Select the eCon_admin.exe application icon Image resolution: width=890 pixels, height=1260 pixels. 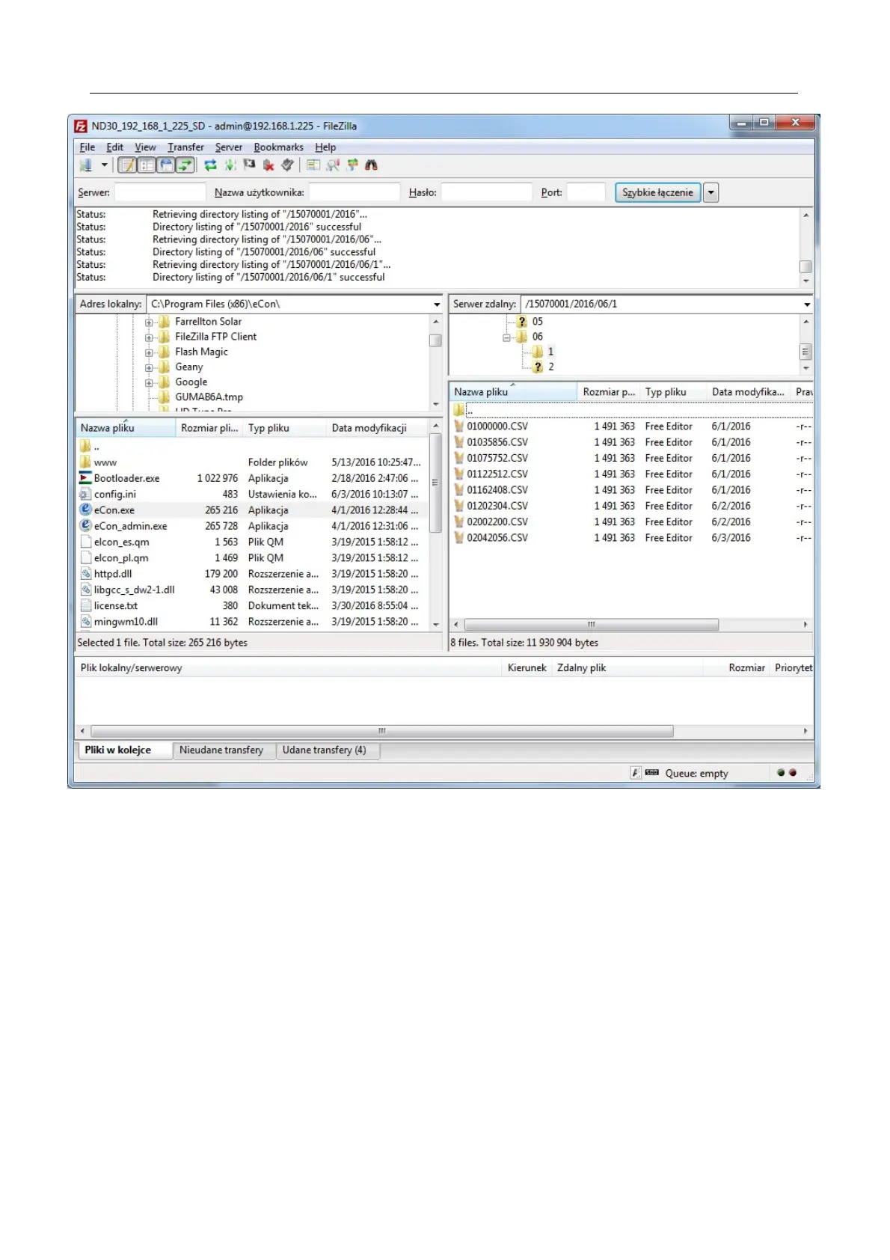click(85, 526)
